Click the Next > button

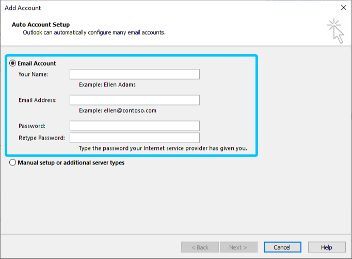coord(238,247)
